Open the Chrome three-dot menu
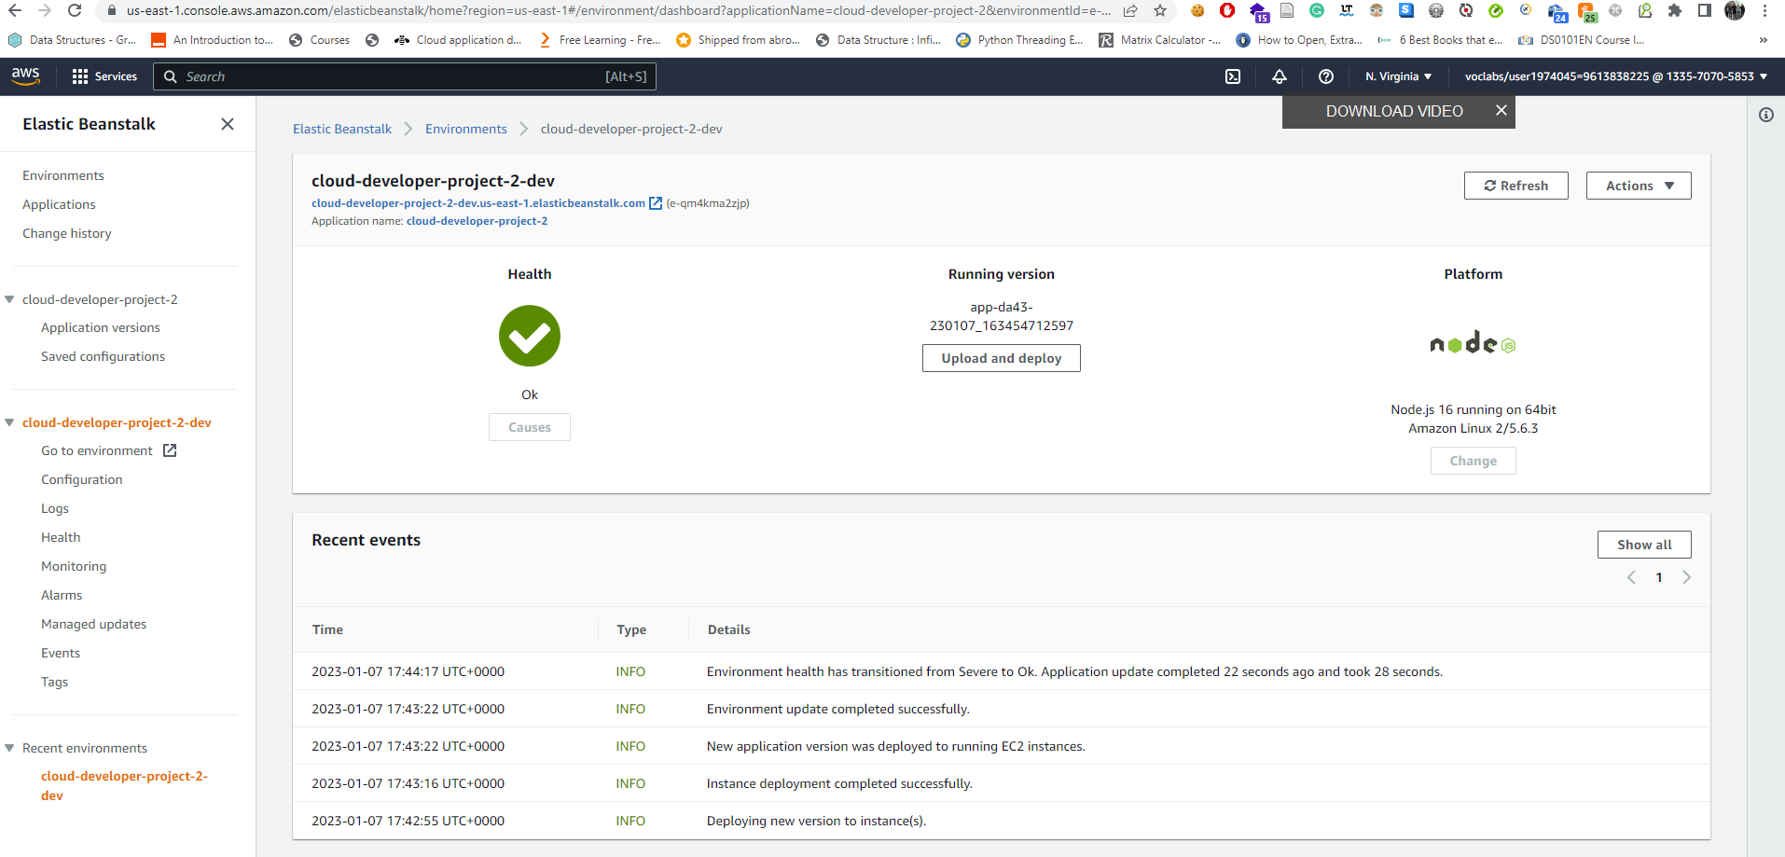The width and height of the screenshot is (1785, 857). pyautogui.click(x=1764, y=11)
